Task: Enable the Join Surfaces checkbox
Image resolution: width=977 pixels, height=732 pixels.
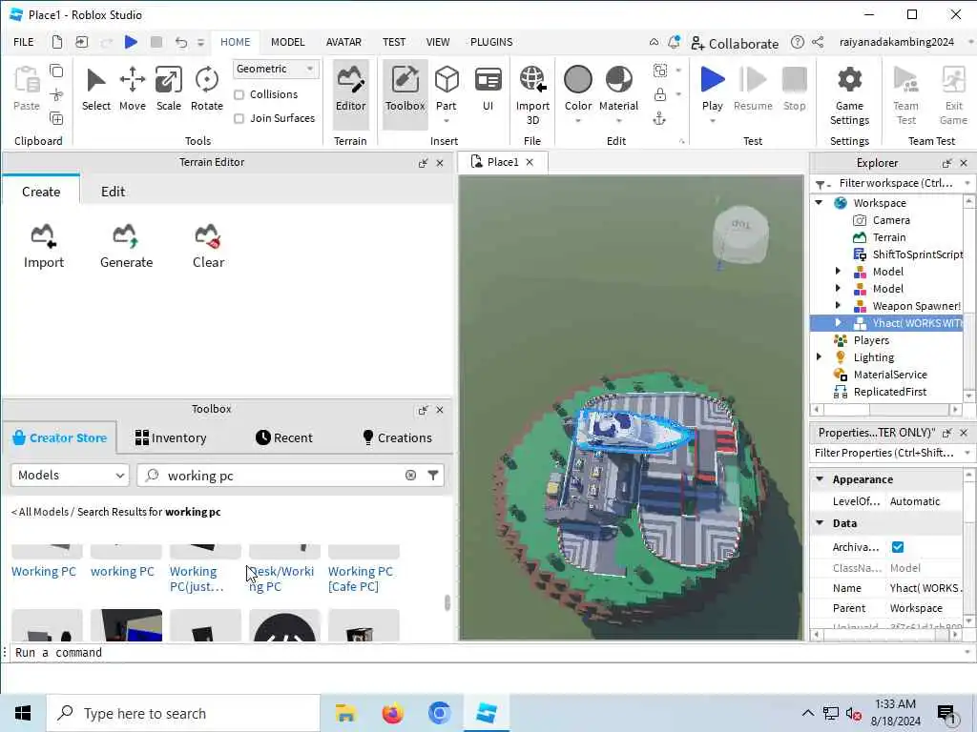Action: point(239,118)
